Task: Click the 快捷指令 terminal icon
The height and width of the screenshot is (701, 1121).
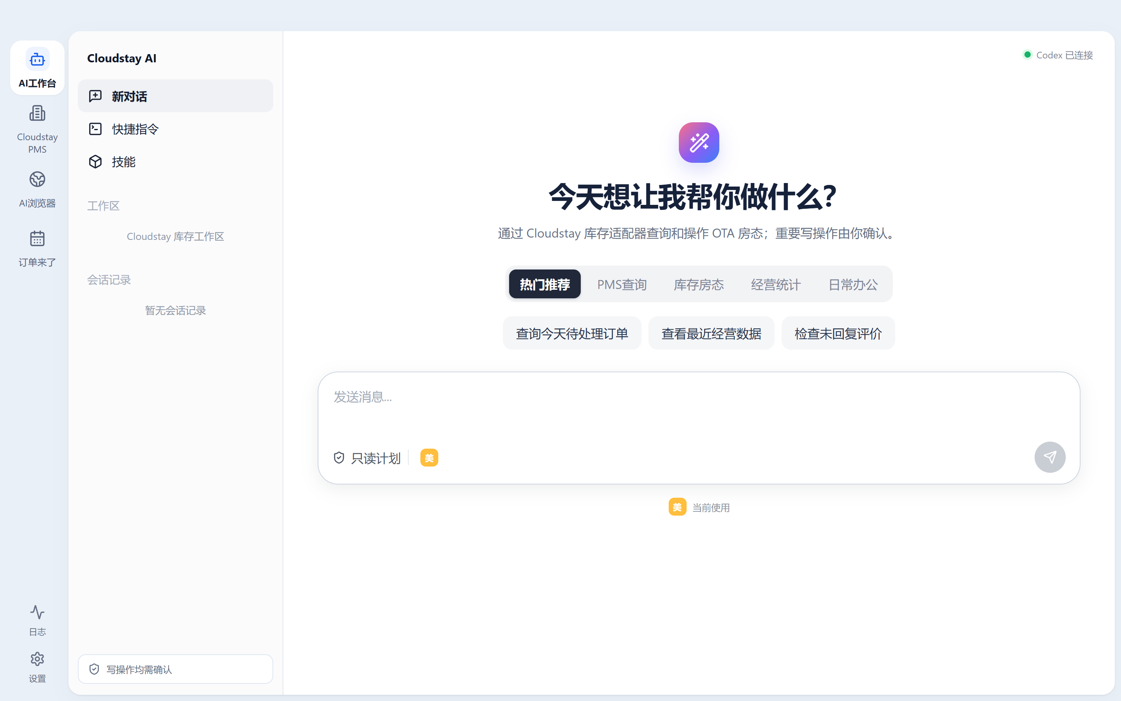Action: 95,129
